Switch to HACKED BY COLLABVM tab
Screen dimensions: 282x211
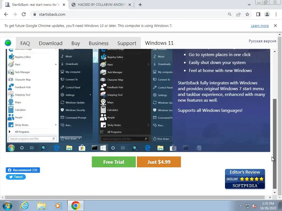pos(101,5)
